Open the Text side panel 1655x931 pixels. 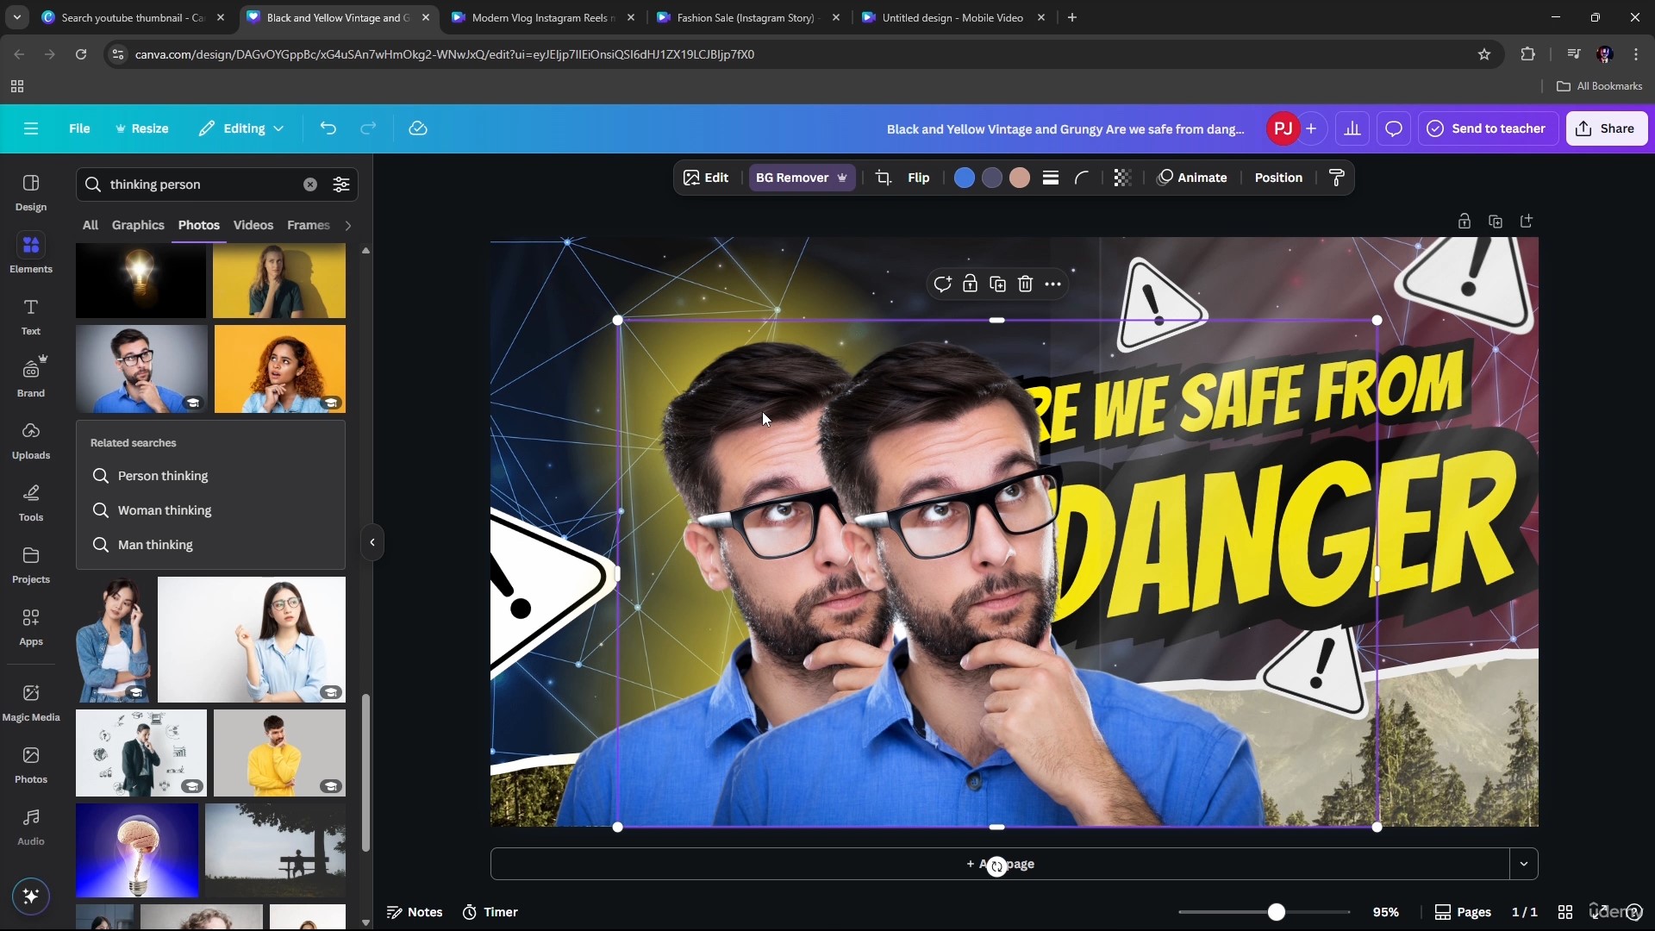31,316
